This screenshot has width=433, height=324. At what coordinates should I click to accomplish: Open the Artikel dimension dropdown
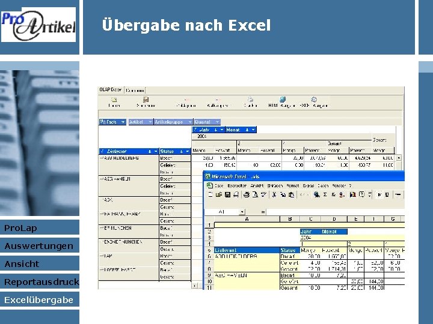(150, 122)
